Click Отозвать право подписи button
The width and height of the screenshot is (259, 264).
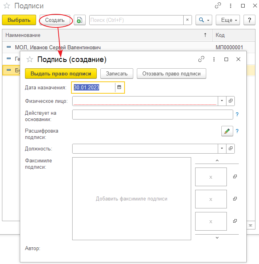click(171, 73)
